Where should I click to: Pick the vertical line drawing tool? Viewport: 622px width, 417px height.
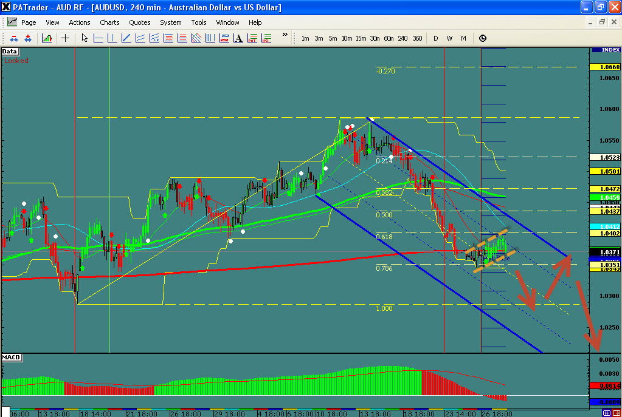click(x=112, y=38)
